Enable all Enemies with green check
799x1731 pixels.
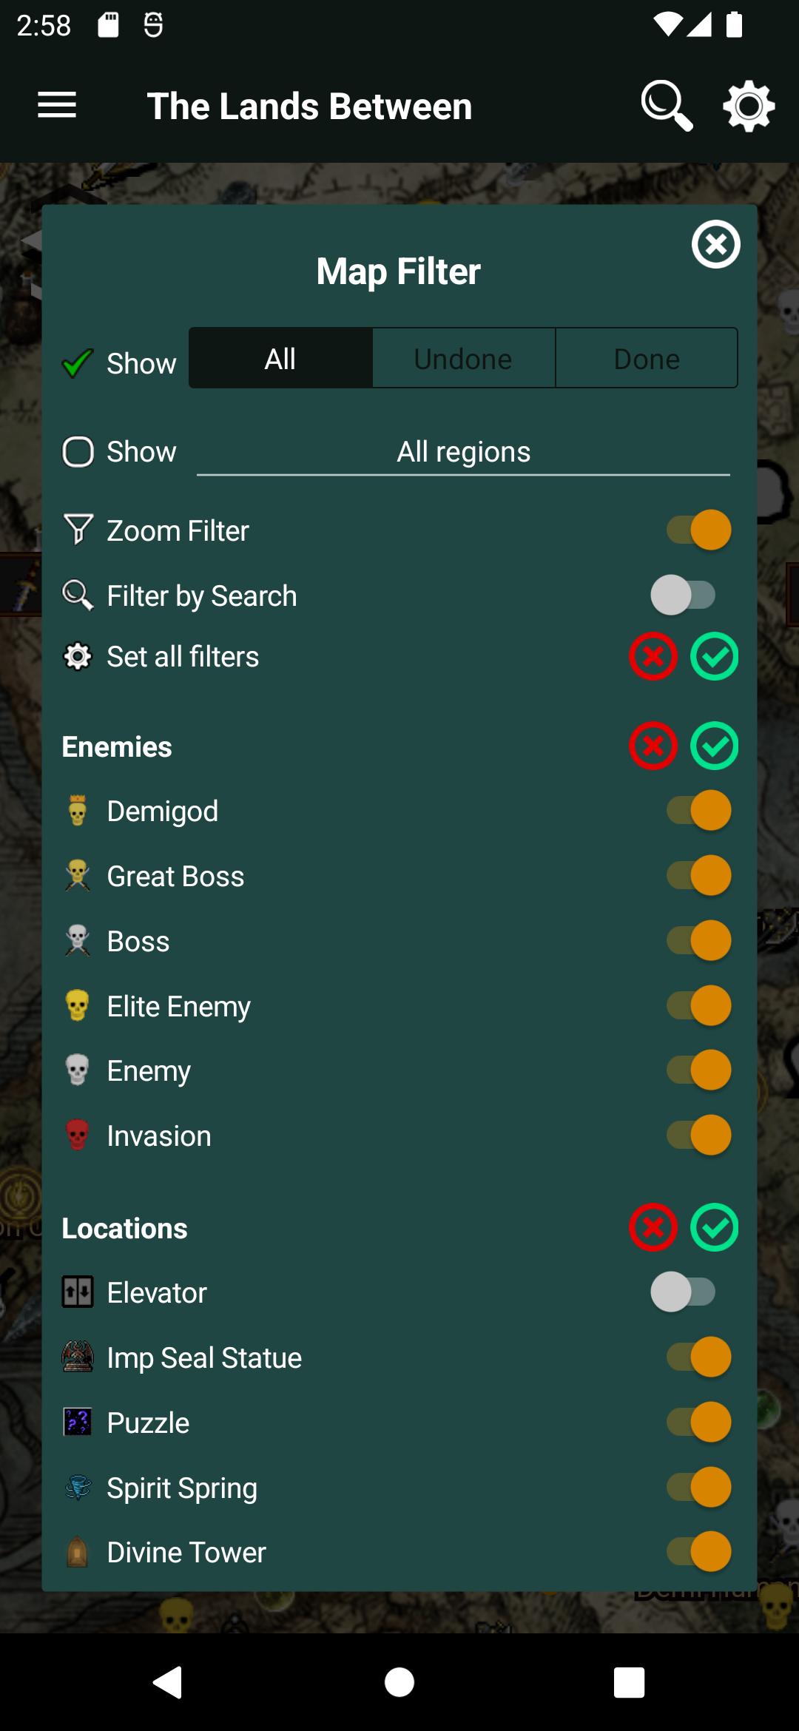[x=715, y=746]
